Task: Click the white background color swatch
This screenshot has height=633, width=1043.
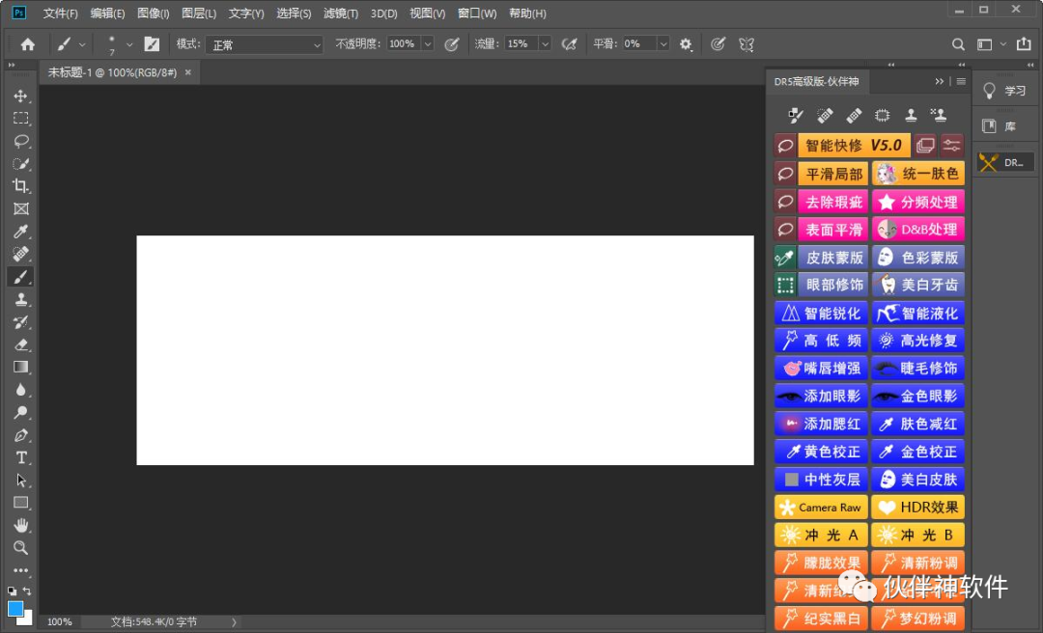Action: tap(28, 620)
